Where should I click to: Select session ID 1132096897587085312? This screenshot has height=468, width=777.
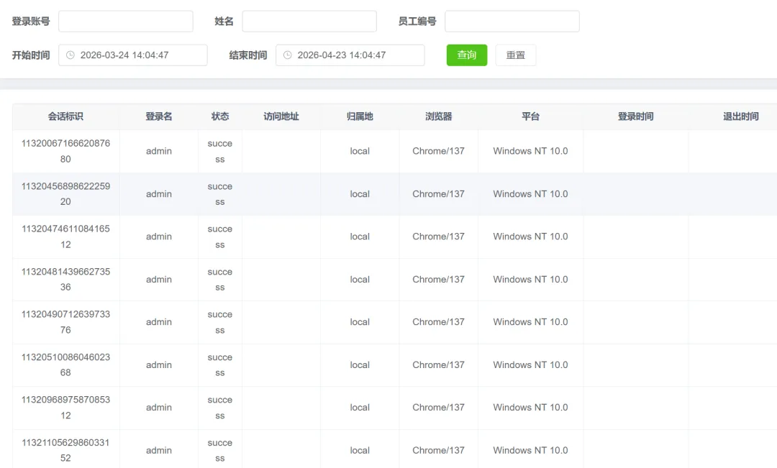[66, 408]
